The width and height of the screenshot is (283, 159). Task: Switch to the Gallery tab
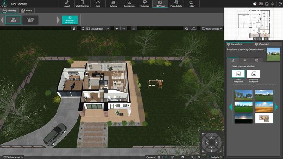[x=27, y=10]
